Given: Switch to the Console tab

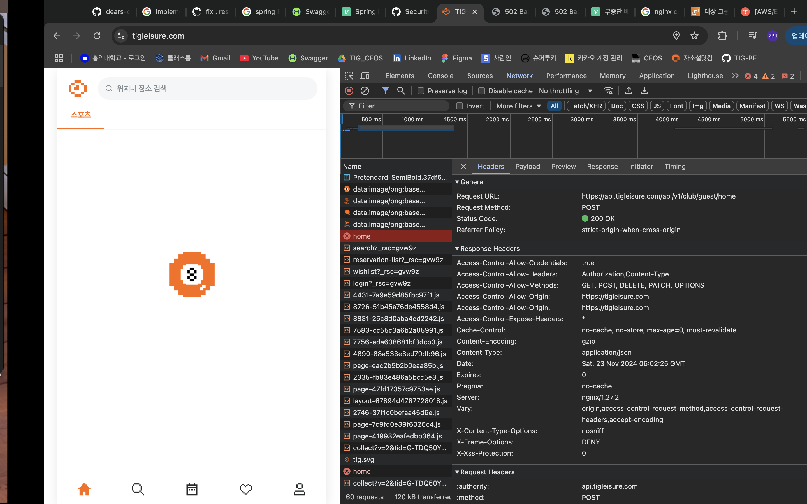Looking at the screenshot, I should point(440,76).
